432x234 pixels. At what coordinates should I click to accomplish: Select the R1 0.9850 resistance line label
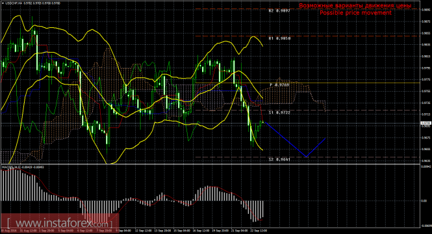(x=279, y=38)
